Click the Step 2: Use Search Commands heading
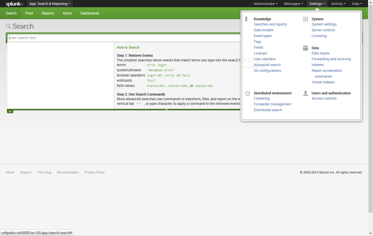Viewport: 373px width, 236px height. pos(141,94)
